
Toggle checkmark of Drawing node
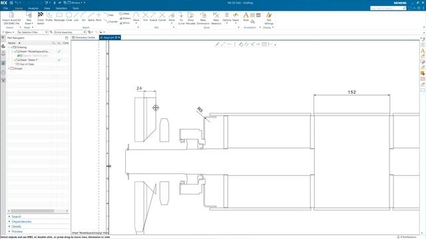pyautogui.click(x=12, y=47)
